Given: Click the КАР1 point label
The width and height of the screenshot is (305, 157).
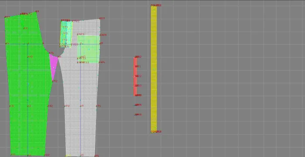Looking at the screenshot, I should (102, 63).
